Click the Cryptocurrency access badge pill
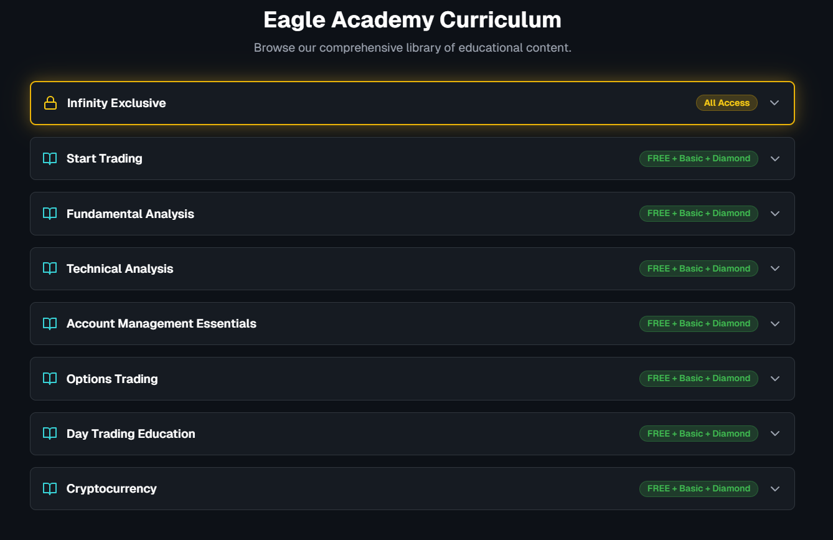This screenshot has height=540, width=833. pyautogui.click(x=699, y=488)
